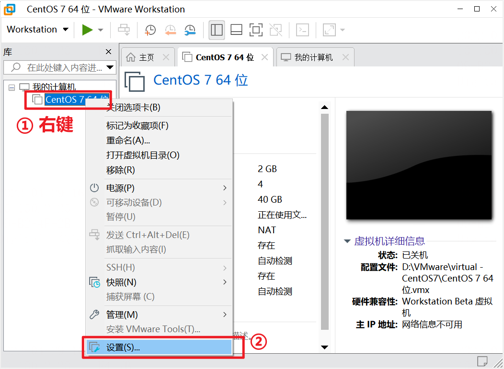Click the settings icon beside 设置(S)
The height and width of the screenshot is (369, 504).
click(x=94, y=347)
